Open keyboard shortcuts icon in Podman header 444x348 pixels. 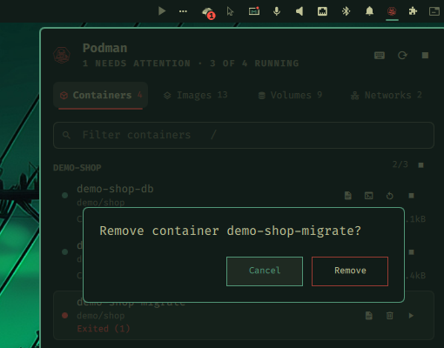point(380,55)
